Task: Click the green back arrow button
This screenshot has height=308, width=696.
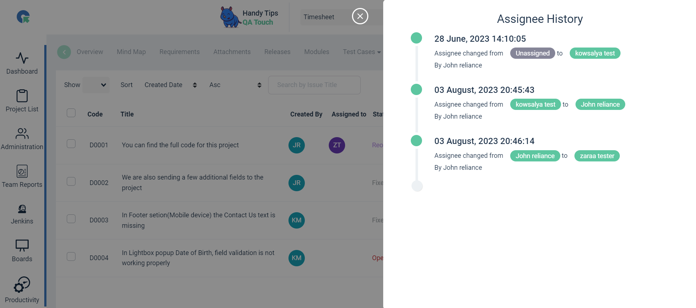Action: click(x=64, y=52)
